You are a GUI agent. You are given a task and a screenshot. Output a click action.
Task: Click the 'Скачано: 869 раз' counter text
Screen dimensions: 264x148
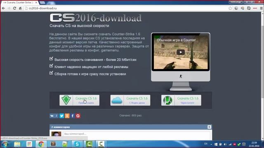tap(130, 116)
